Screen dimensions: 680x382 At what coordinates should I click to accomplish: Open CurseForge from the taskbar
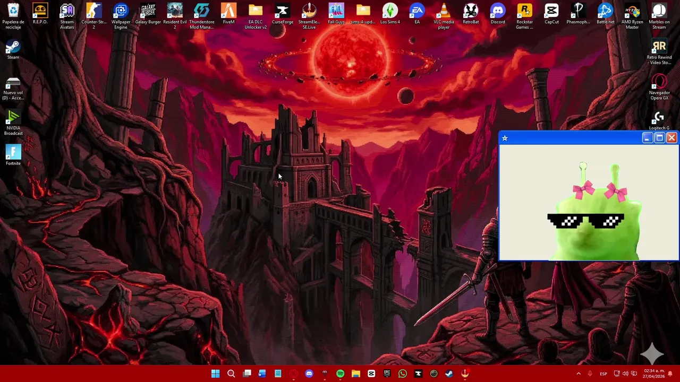click(x=418, y=374)
